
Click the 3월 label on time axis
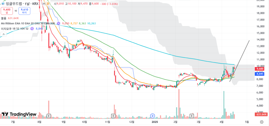pyautogui.click(x=198, y=122)
